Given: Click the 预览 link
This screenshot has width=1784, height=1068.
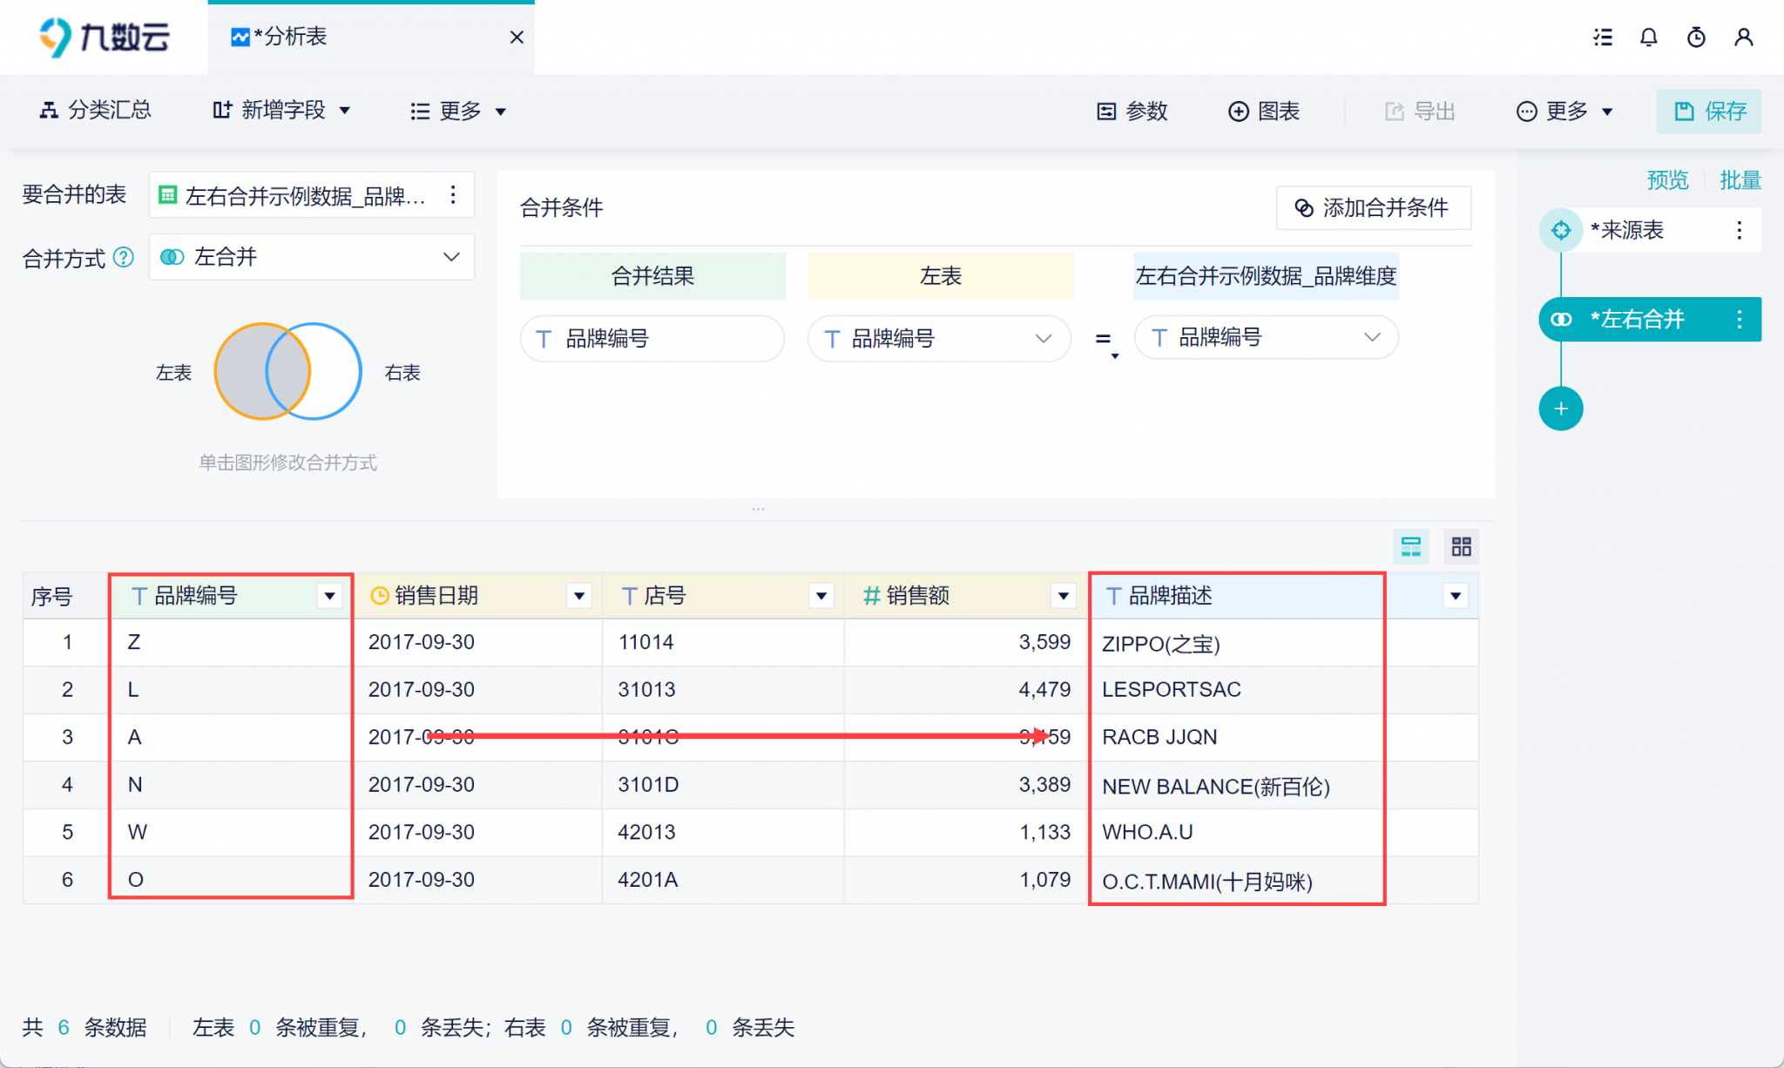Looking at the screenshot, I should pyautogui.click(x=1666, y=180).
